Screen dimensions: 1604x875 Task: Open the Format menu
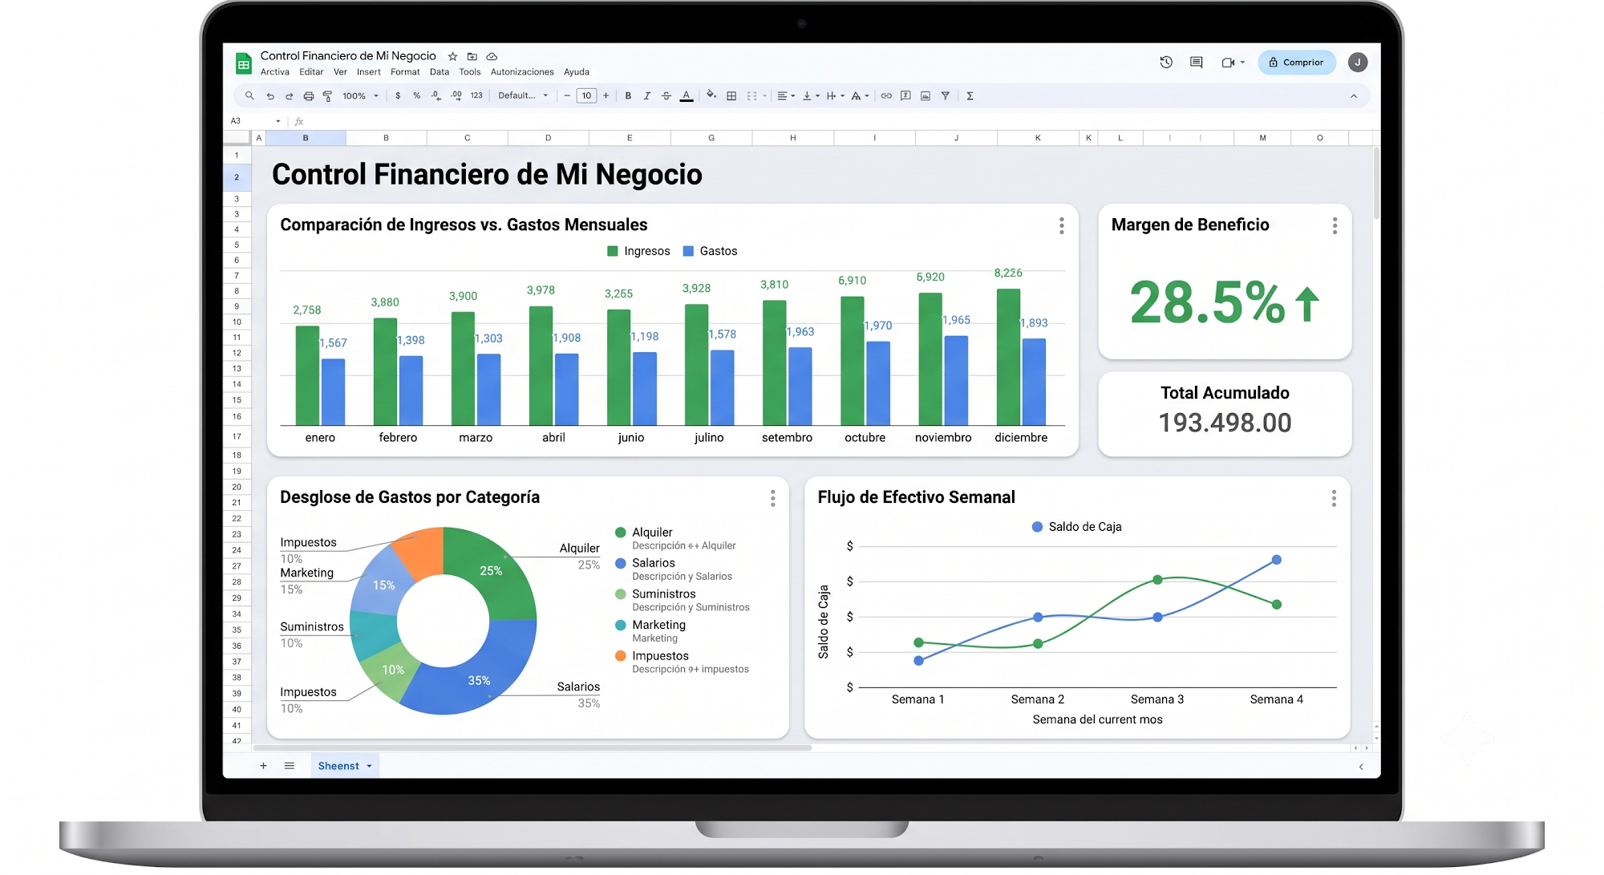pos(405,72)
